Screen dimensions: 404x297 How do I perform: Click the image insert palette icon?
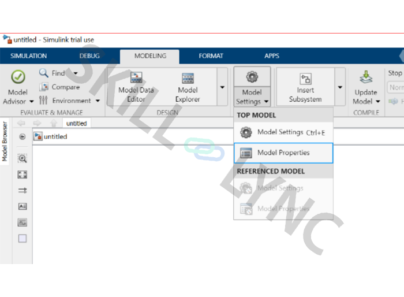tap(23, 222)
